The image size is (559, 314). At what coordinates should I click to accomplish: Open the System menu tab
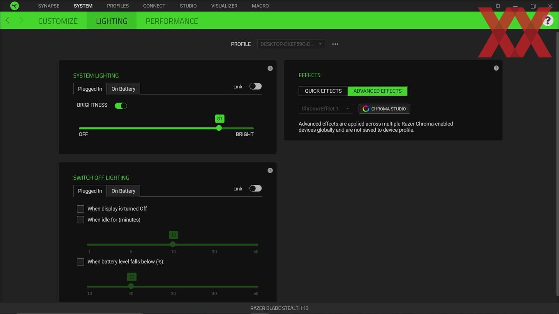click(x=83, y=6)
